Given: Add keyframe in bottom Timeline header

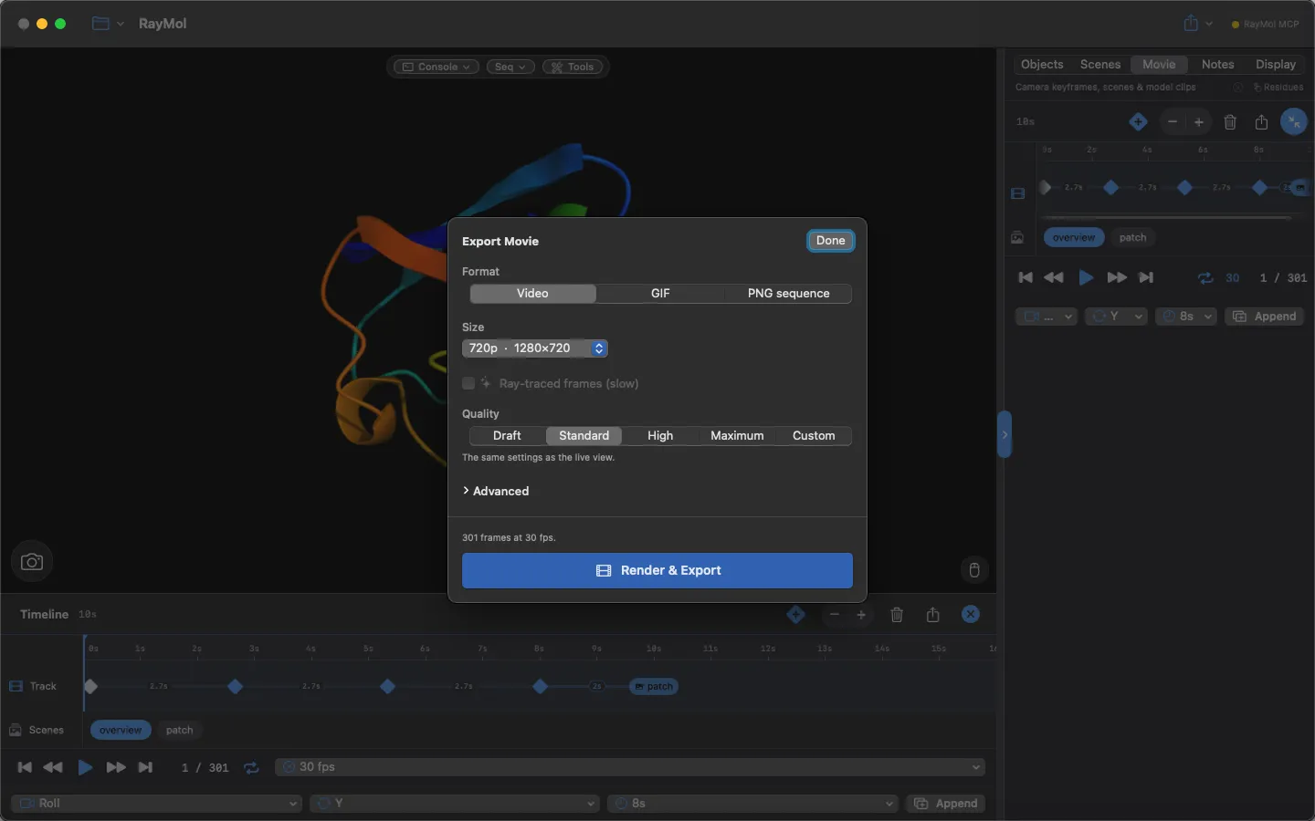Looking at the screenshot, I should click(795, 615).
